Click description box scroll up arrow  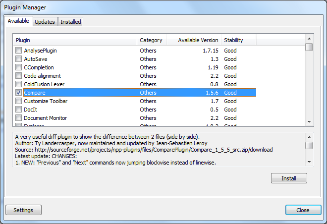(x=309, y=137)
